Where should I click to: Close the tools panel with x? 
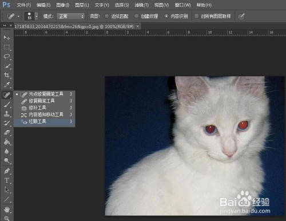tap(11, 25)
